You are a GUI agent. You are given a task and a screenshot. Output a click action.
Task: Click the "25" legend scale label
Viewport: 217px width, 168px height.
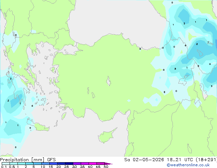pyautogui.click(x=66, y=167)
